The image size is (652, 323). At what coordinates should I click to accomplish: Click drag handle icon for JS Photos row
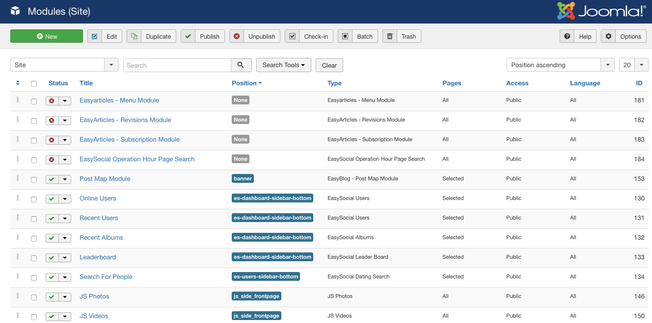click(18, 296)
